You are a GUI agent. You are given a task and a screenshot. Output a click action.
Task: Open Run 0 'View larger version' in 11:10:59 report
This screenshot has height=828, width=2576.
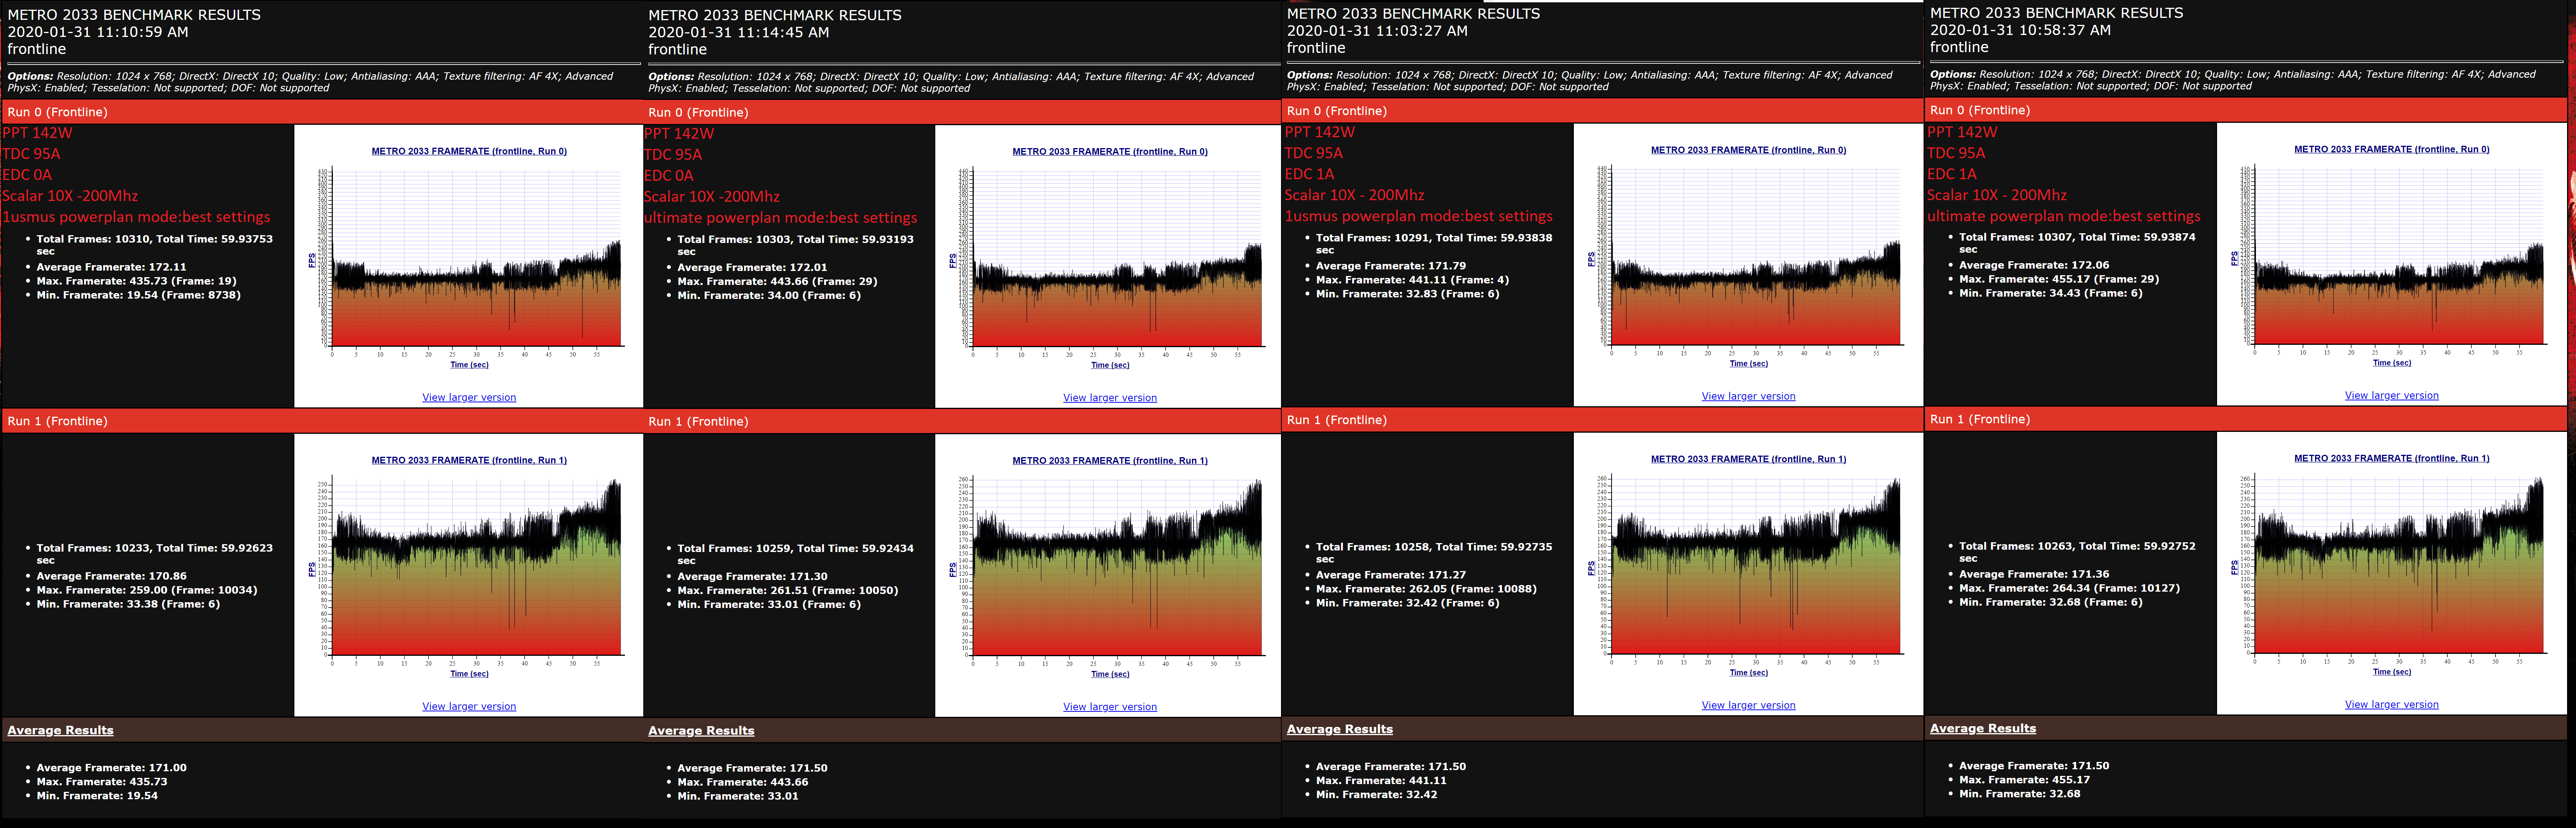(x=469, y=397)
